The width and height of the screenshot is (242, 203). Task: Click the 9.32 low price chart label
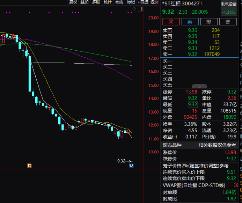pyautogui.click(x=121, y=161)
